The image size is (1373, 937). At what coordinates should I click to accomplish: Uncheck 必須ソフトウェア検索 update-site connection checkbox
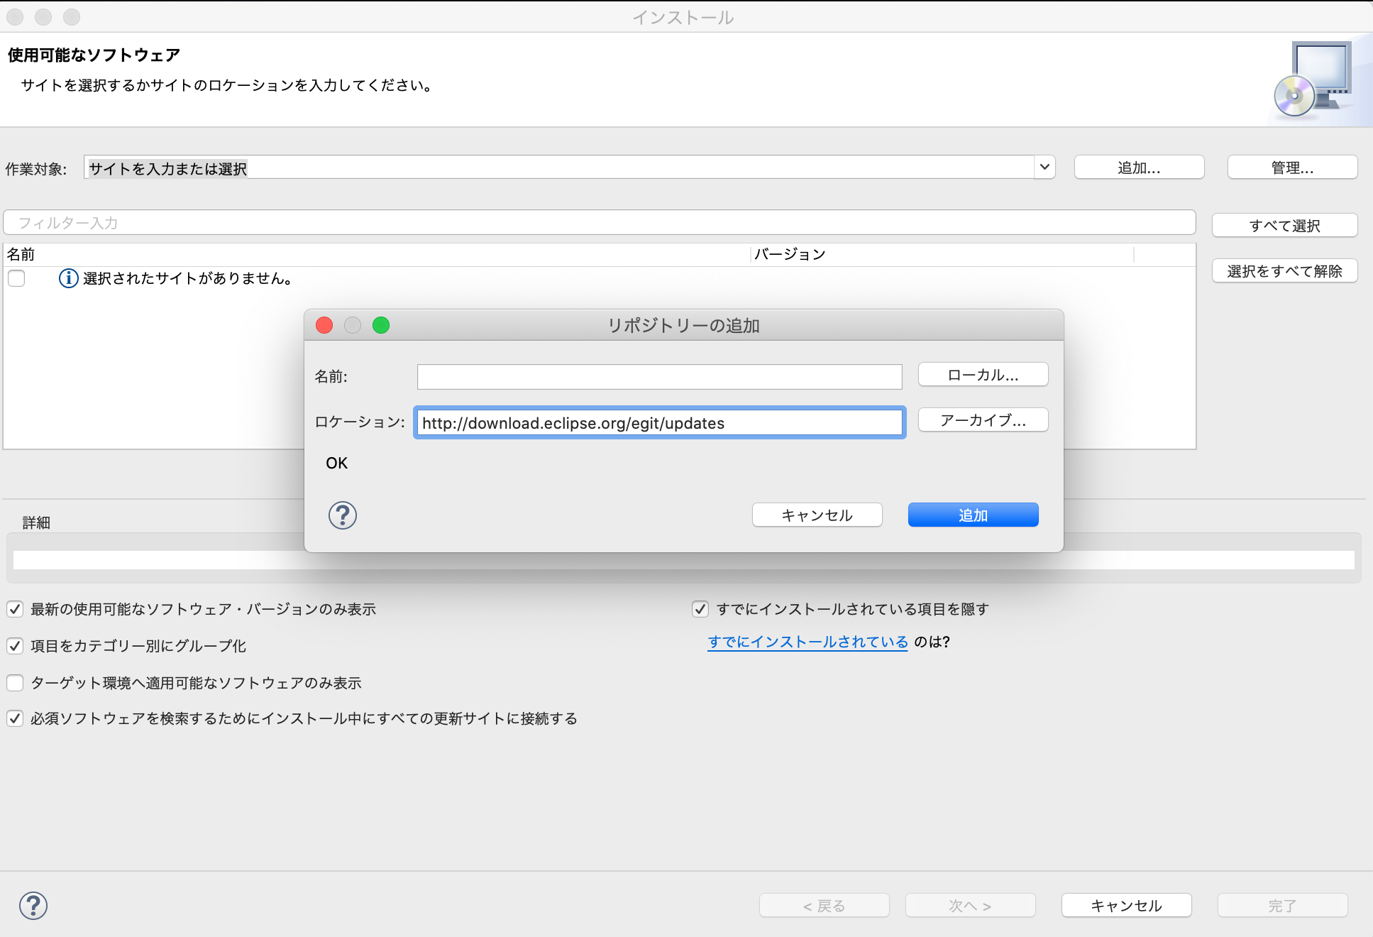pos(15,718)
